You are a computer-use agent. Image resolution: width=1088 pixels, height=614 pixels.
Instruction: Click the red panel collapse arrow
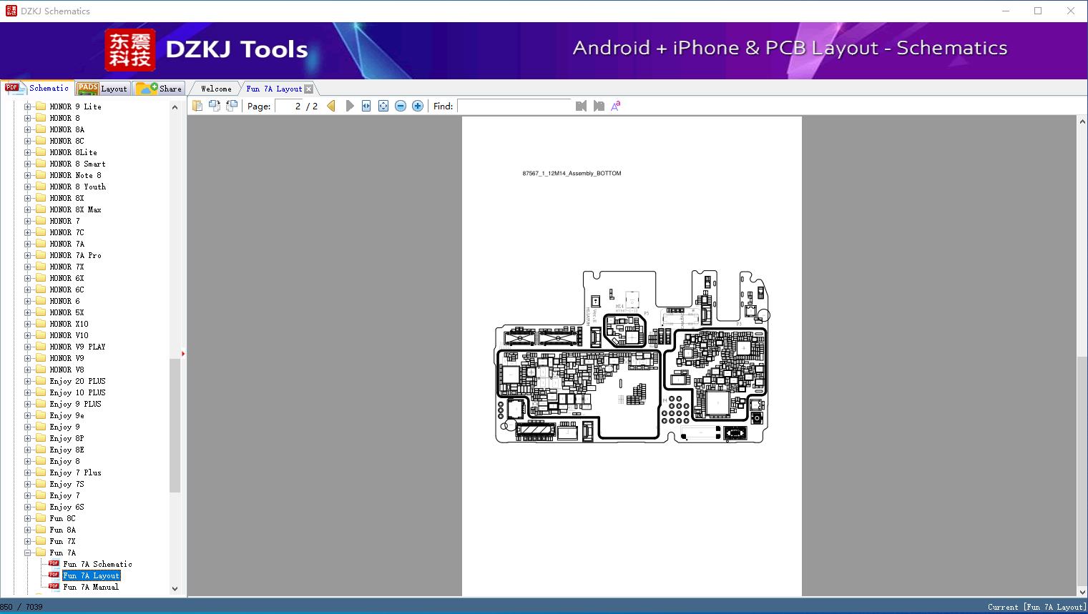(x=183, y=354)
